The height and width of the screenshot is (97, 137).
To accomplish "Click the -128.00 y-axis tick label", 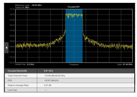I will (x=12, y=57).
